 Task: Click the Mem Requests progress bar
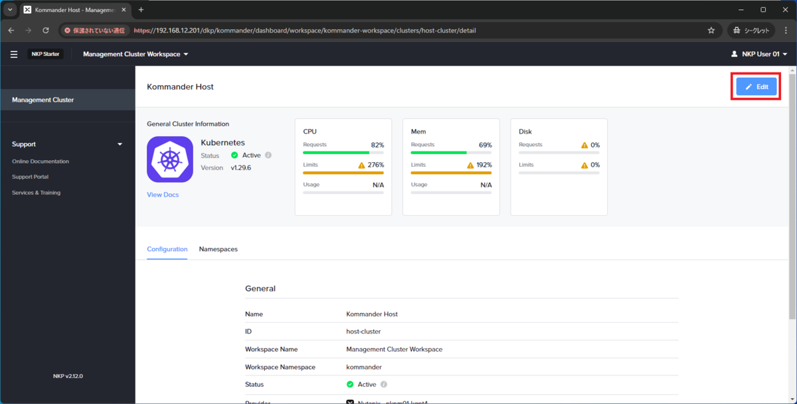pos(452,152)
